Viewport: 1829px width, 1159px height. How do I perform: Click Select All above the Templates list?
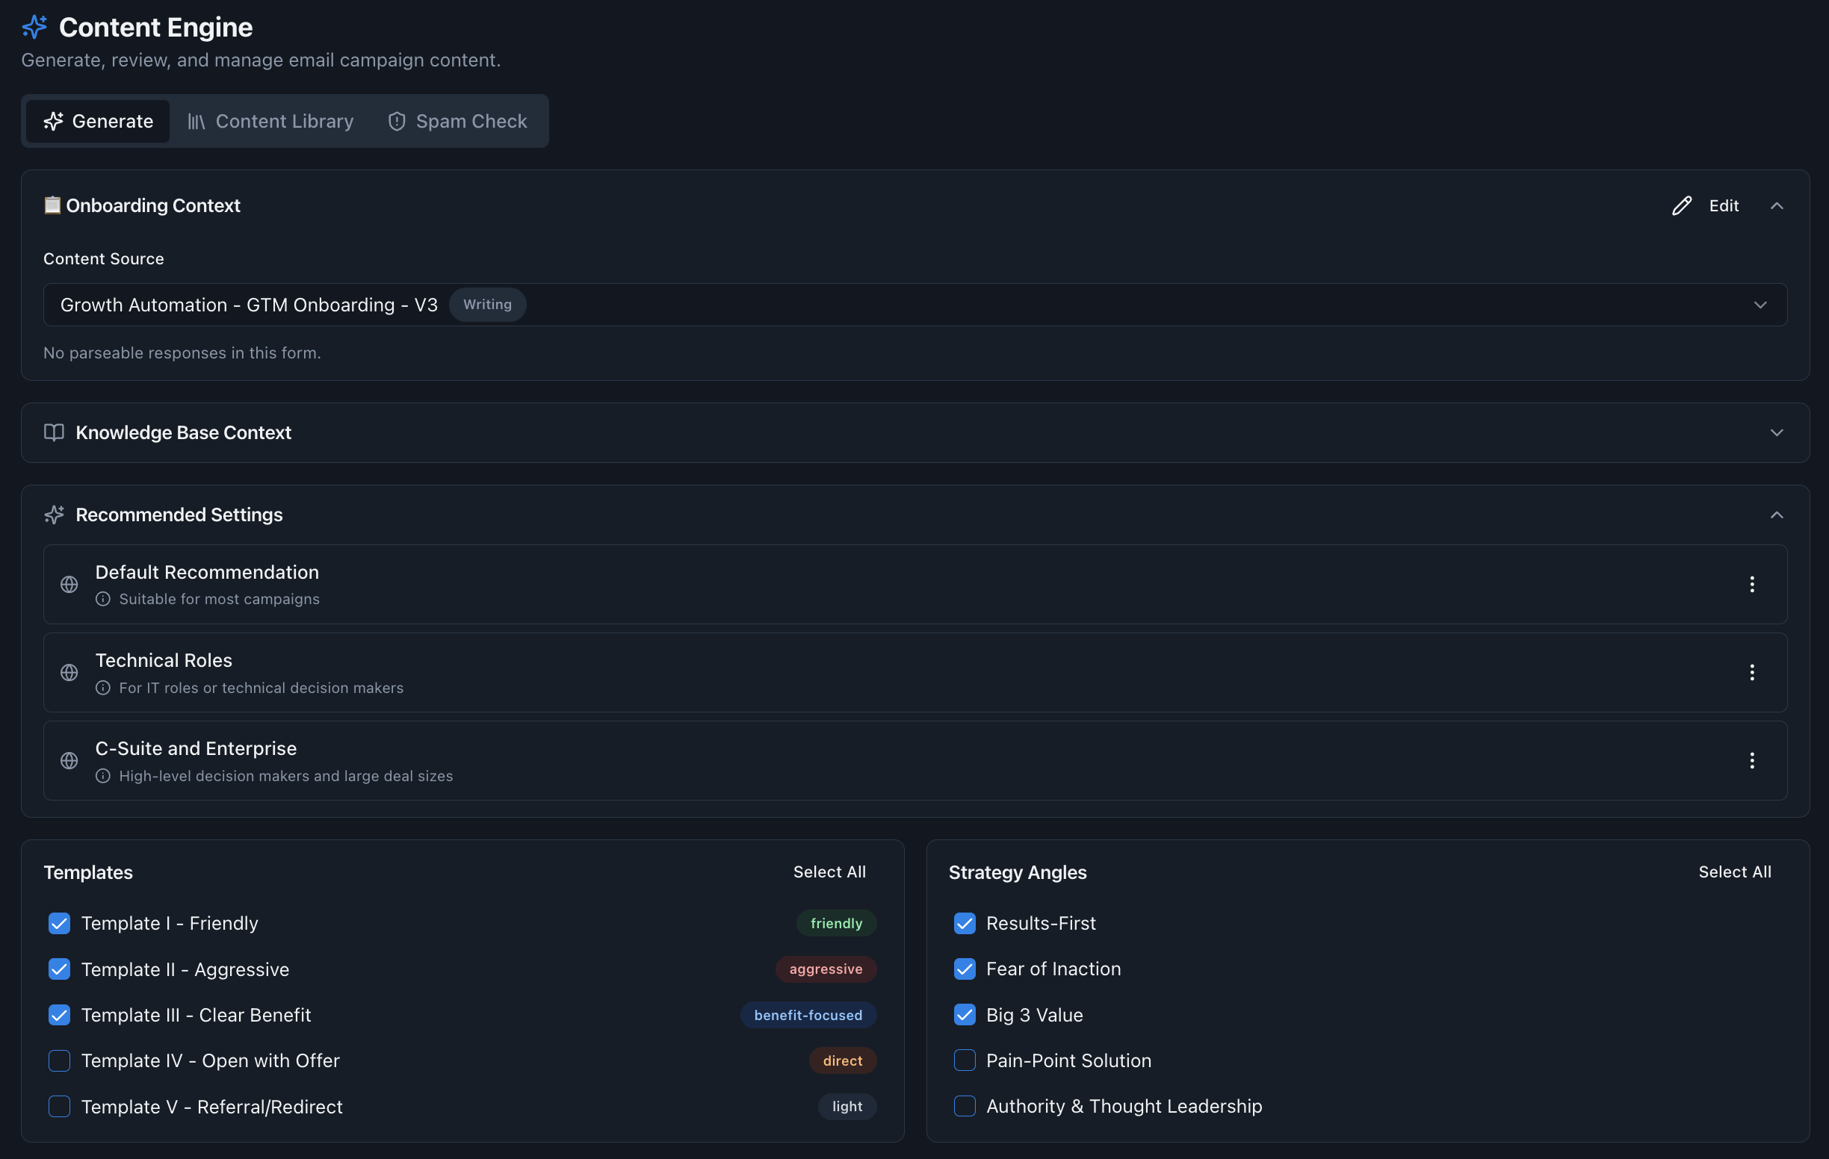click(829, 871)
